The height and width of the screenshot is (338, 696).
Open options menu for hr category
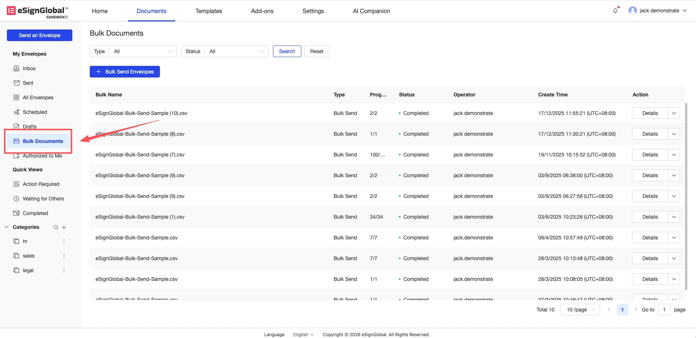click(x=64, y=241)
